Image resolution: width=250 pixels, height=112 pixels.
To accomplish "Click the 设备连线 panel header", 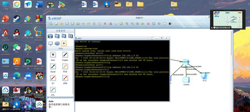I will 60,31.
